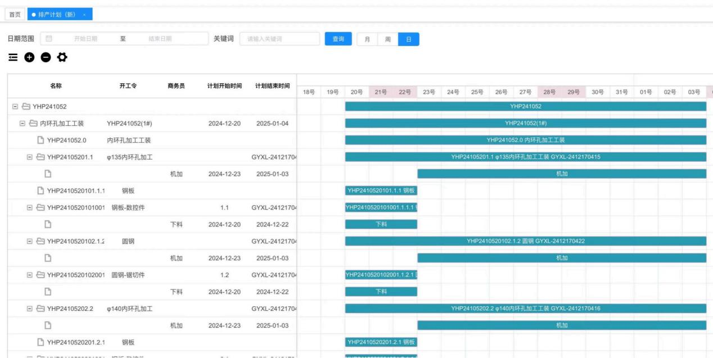Select the 排产计划（新） tab
Screen dimensions: 713x358
tap(57, 14)
